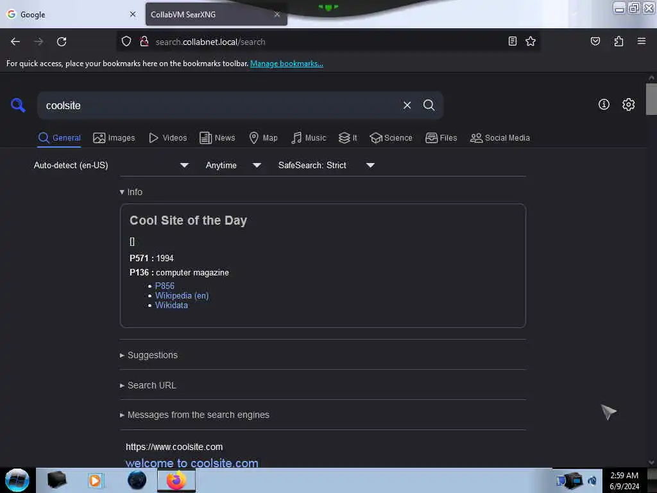657x493 pixels.
Task: Open the Wikidata link
Action: point(171,305)
